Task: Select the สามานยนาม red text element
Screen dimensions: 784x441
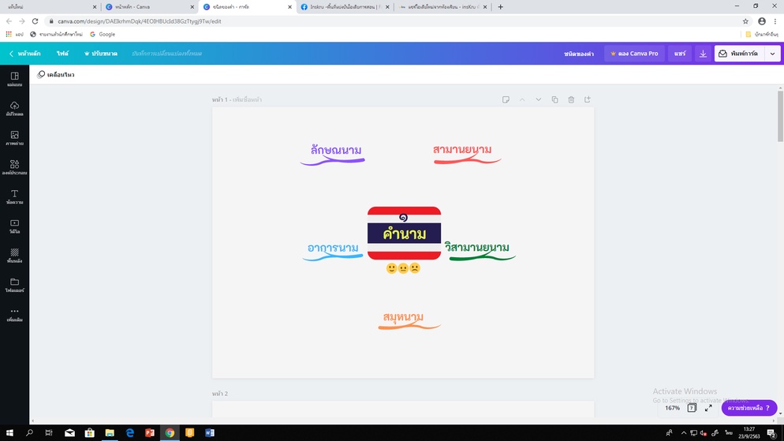Action: point(462,150)
